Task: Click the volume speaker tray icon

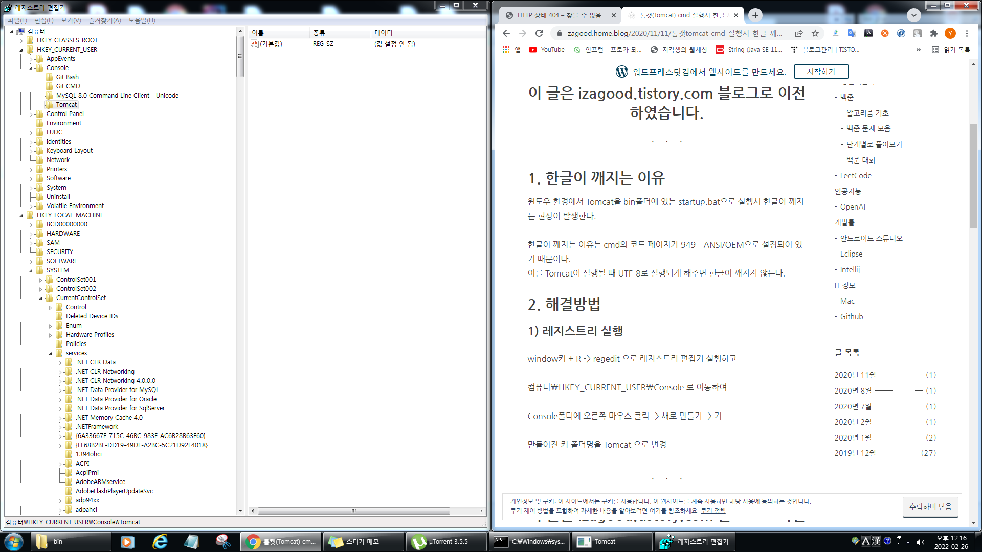Action: 921,542
